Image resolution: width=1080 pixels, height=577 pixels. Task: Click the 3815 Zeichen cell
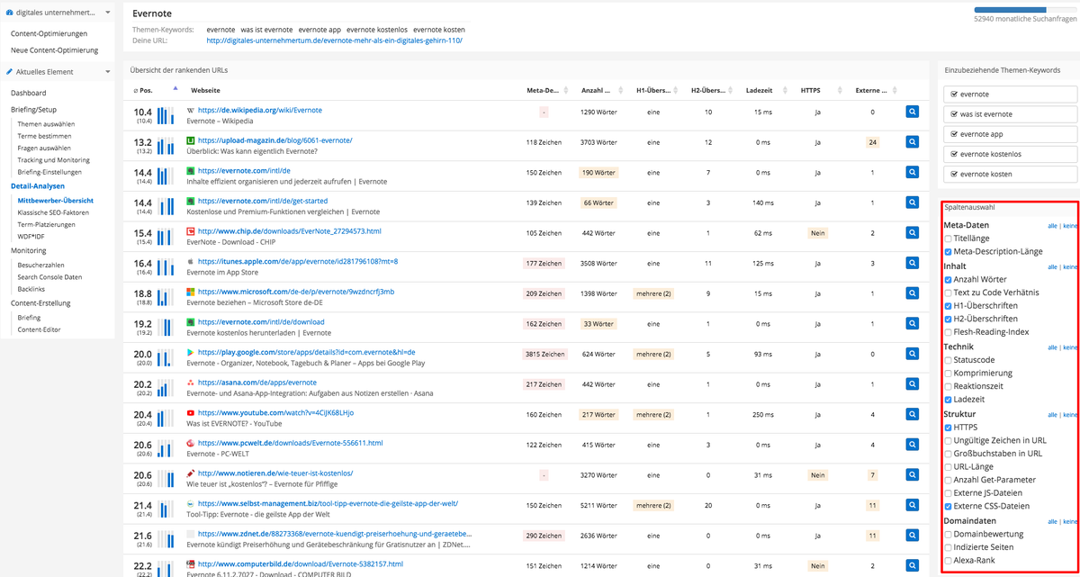(544, 354)
